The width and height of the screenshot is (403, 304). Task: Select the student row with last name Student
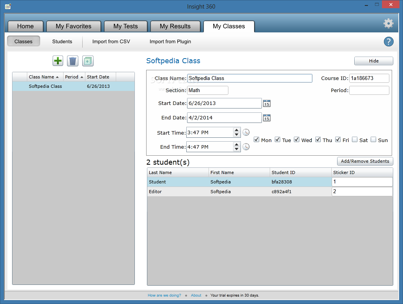click(x=270, y=182)
